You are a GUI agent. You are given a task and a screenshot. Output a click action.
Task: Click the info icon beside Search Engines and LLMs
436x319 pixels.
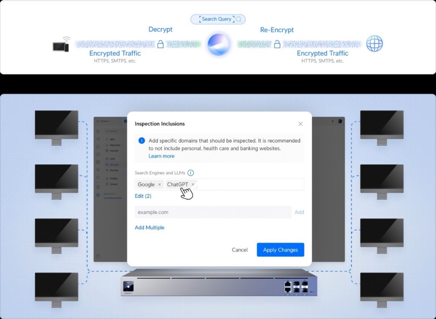pyautogui.click(x=190, y=173)
